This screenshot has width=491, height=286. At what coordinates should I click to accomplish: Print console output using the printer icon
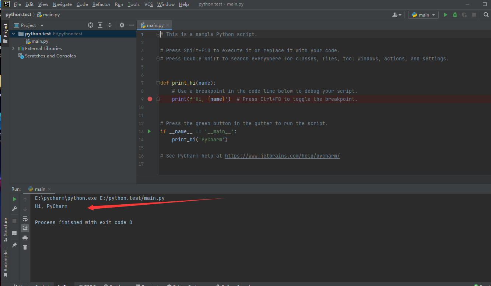point(25,238)
